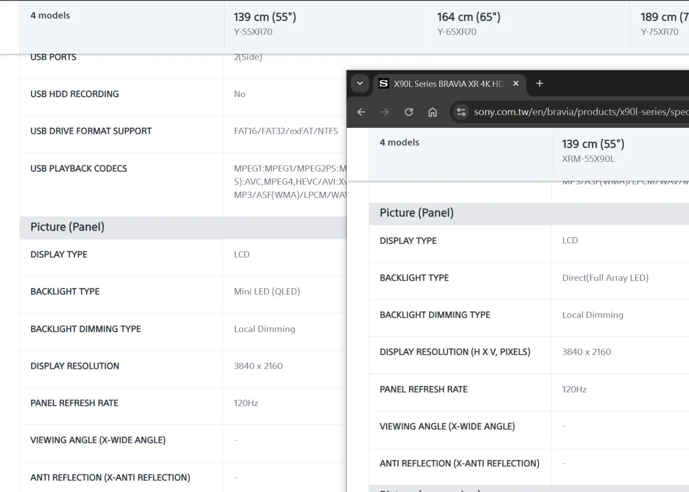Click '4 models' in the back window

[50, 15]
